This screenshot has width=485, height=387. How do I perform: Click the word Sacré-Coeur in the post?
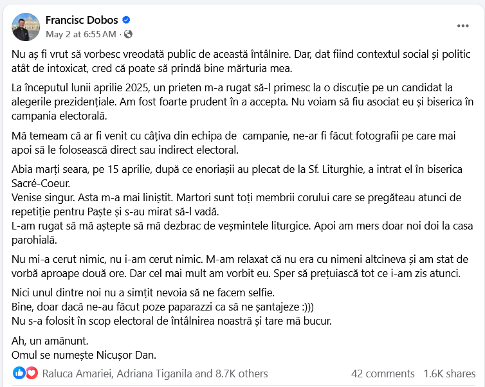coord(41,184)
